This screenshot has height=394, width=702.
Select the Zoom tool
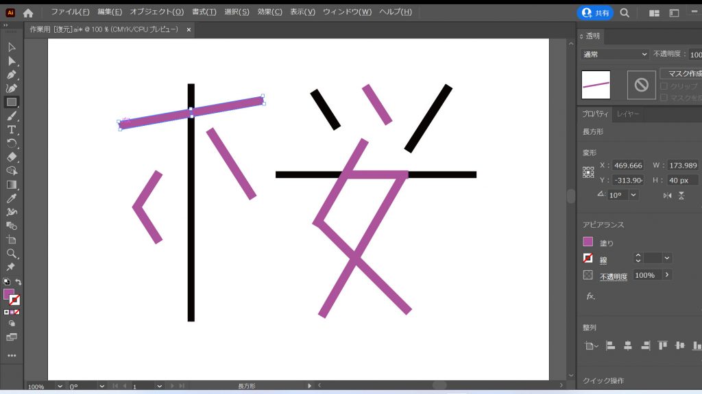12,254
